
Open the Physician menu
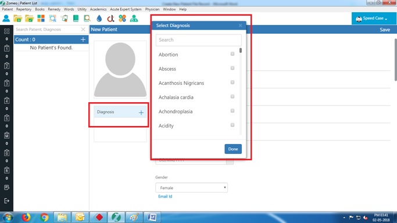tap(152, 9)
